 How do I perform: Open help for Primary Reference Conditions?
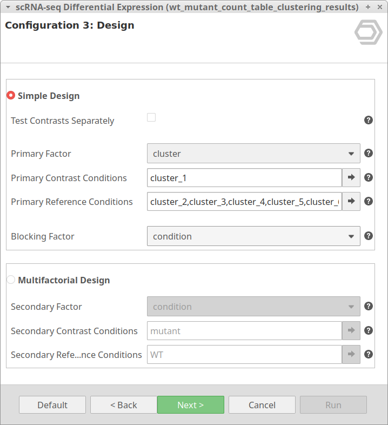pos(369,201)
